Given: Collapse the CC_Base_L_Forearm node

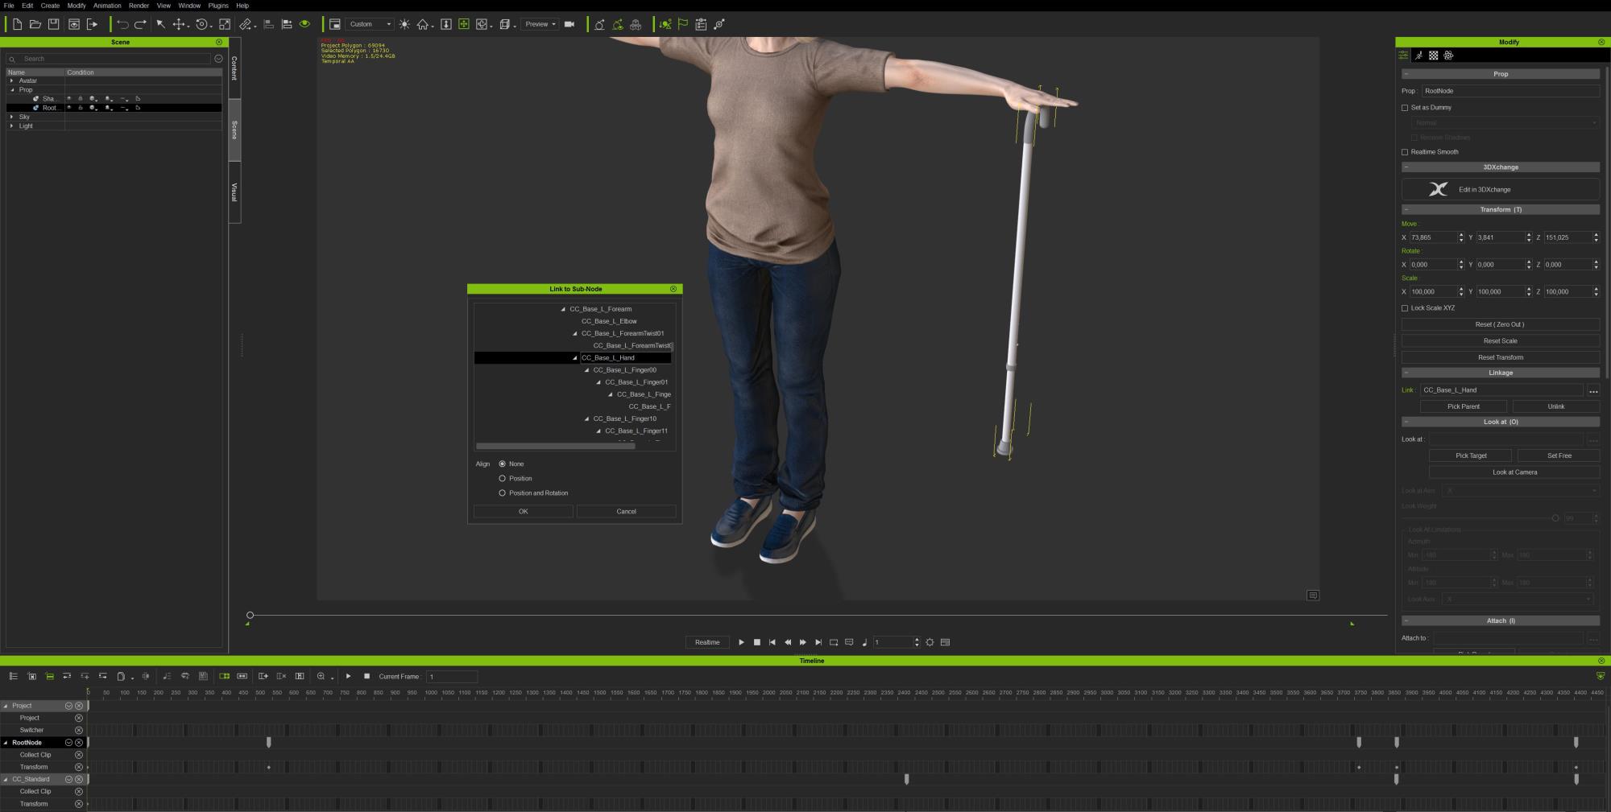Looking at the screenshot, I should tap(563, 309).
